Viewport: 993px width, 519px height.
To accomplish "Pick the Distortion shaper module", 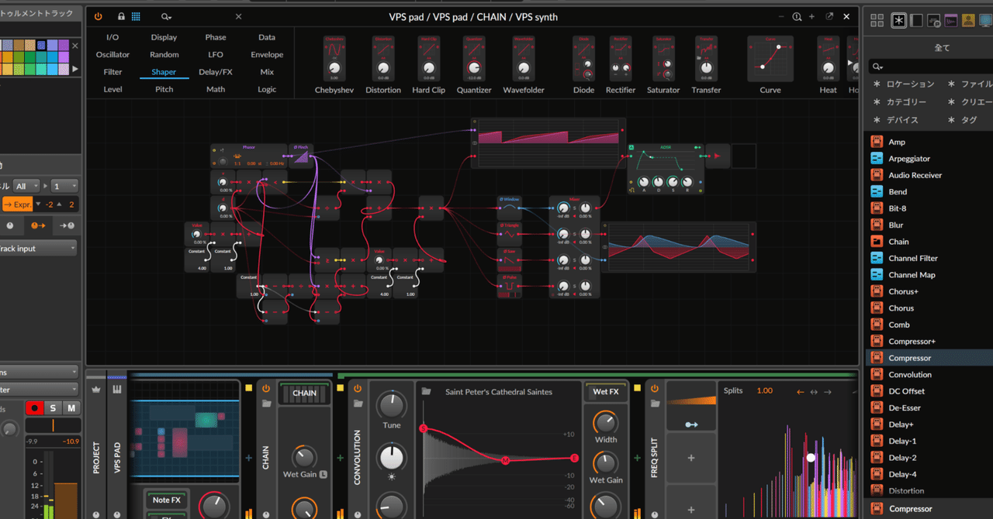I will 383,65.
